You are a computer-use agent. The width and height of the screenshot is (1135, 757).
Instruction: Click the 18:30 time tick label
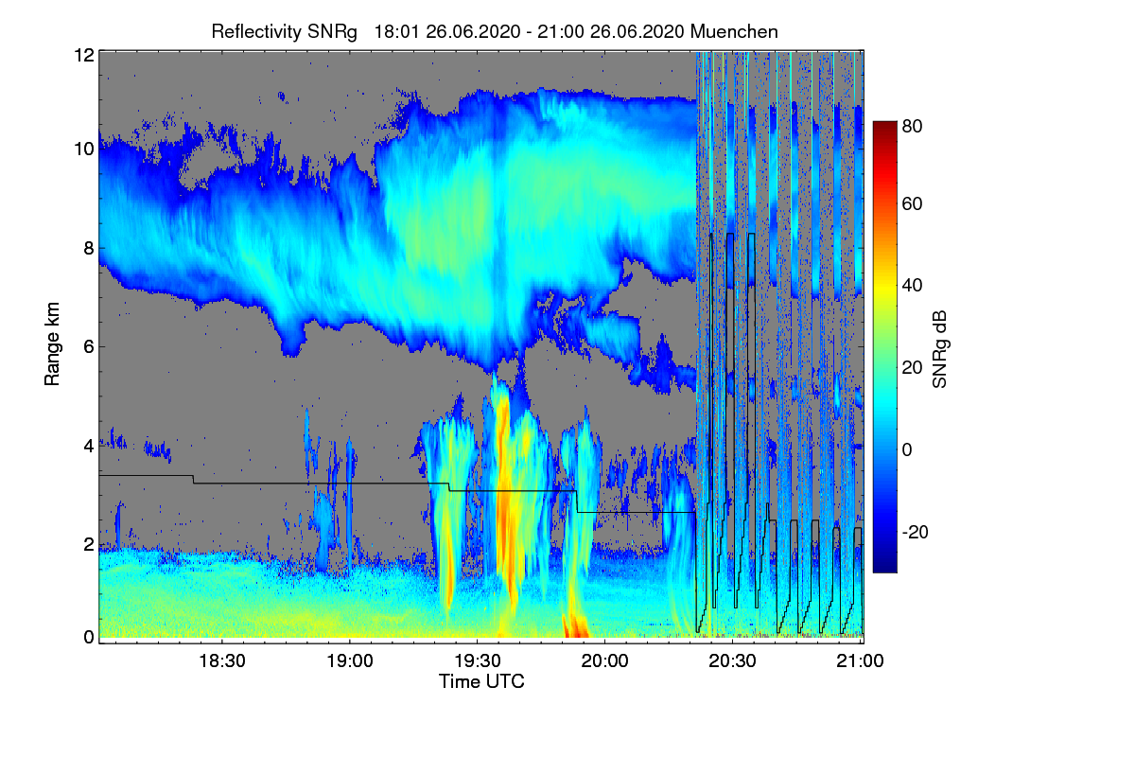pos(221,660)
